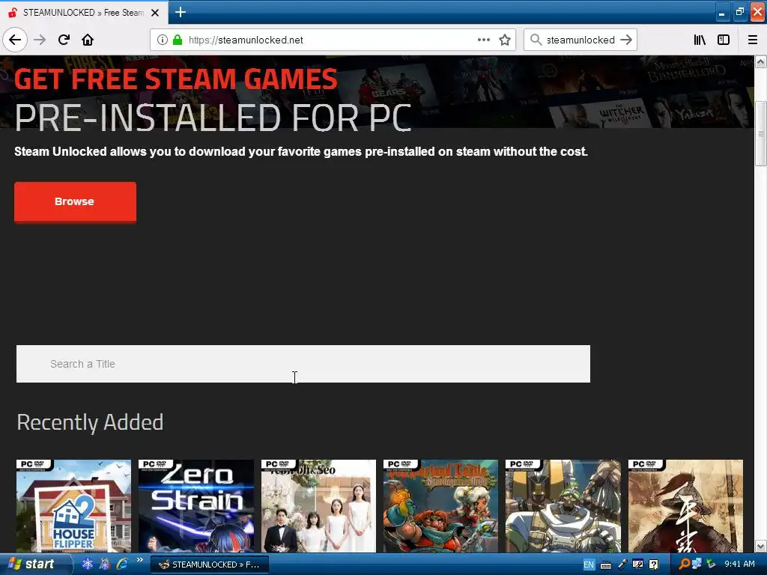Image resolution: width=767 pixels, height=575 pixels.
Task: Click the blue snowflake quick launch icon
Action: [x=88, y=565]
